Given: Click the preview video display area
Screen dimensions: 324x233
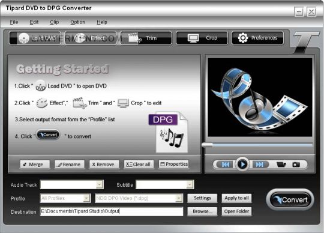Looking at the screenshot, I should click(260, 97).
